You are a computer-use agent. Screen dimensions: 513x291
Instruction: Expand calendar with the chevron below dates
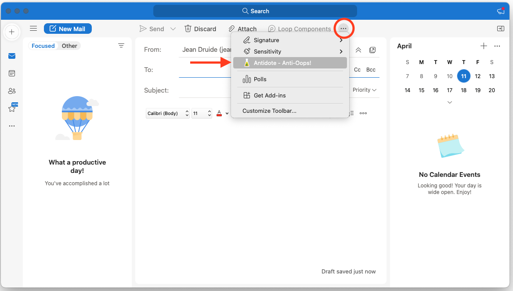coord(450,102)
